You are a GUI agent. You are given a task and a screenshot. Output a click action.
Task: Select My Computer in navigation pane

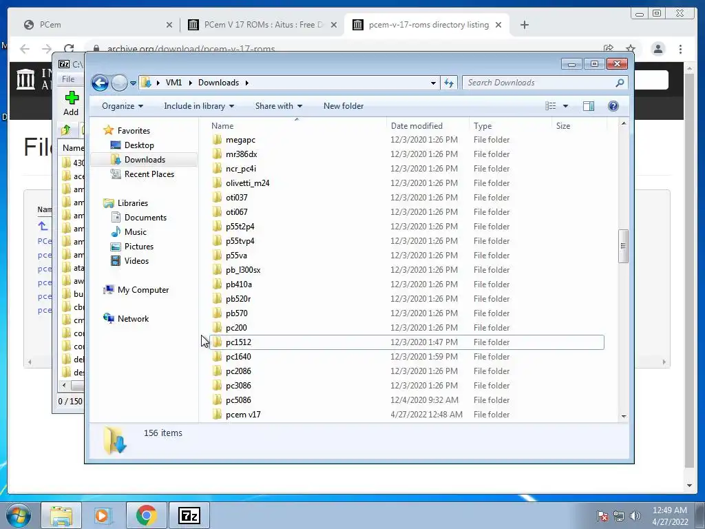(x=143, y=290)
